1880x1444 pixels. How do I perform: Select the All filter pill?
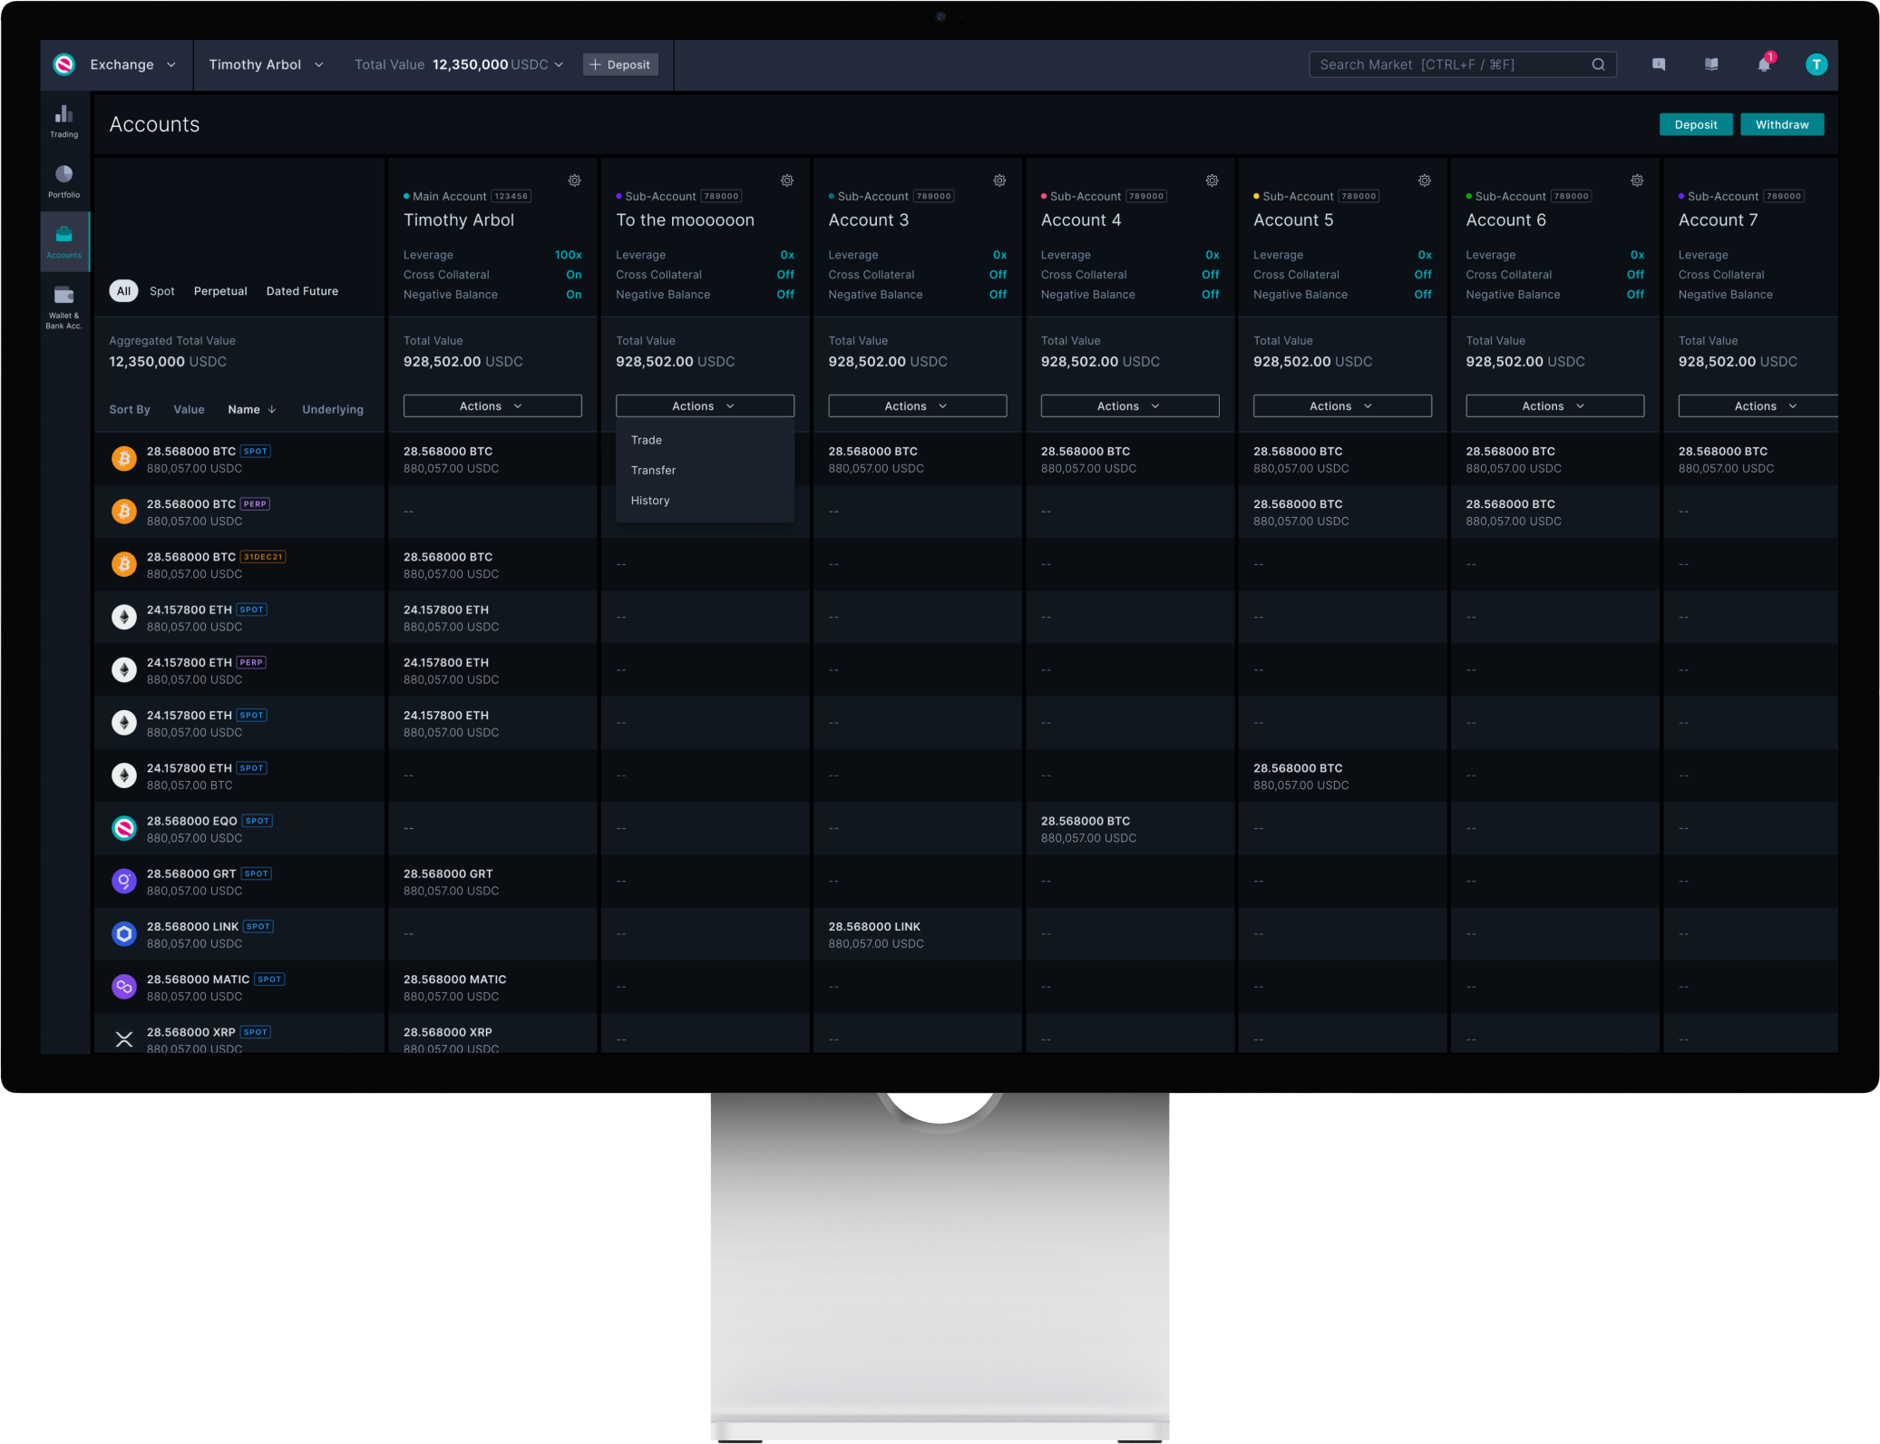tap(123, 291)
